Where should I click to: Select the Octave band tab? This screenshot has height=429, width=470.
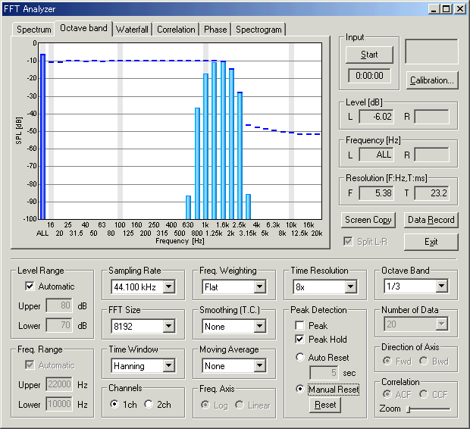[83, 29]
